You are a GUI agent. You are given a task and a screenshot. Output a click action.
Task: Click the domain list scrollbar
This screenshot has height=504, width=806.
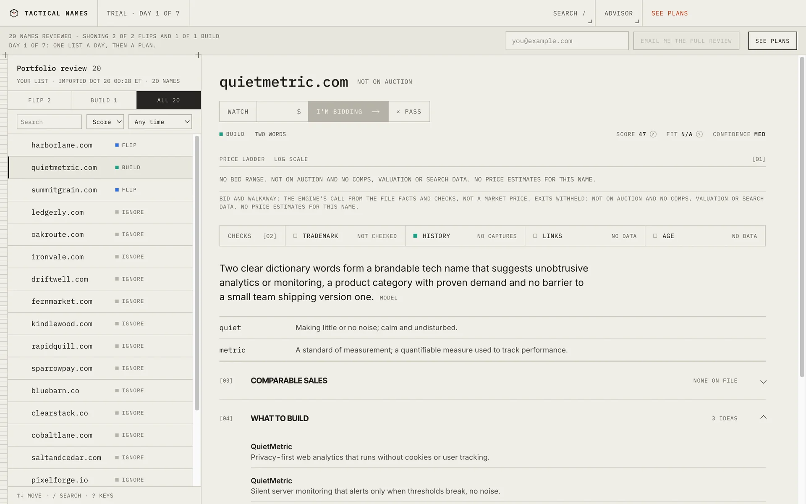coord(197,273)
